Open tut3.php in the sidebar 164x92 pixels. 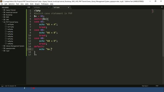10,29
